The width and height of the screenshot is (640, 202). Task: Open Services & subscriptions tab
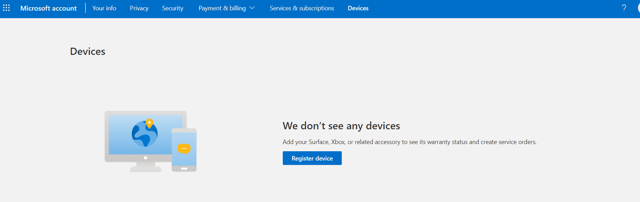pos(302,8)
